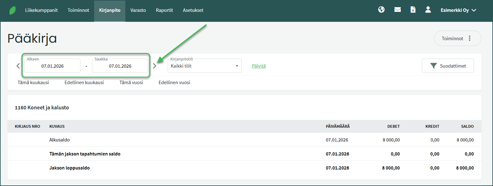Select the Tämä kuukausi quick range

(33, 83)
